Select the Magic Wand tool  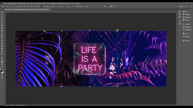tap(2, 20)
